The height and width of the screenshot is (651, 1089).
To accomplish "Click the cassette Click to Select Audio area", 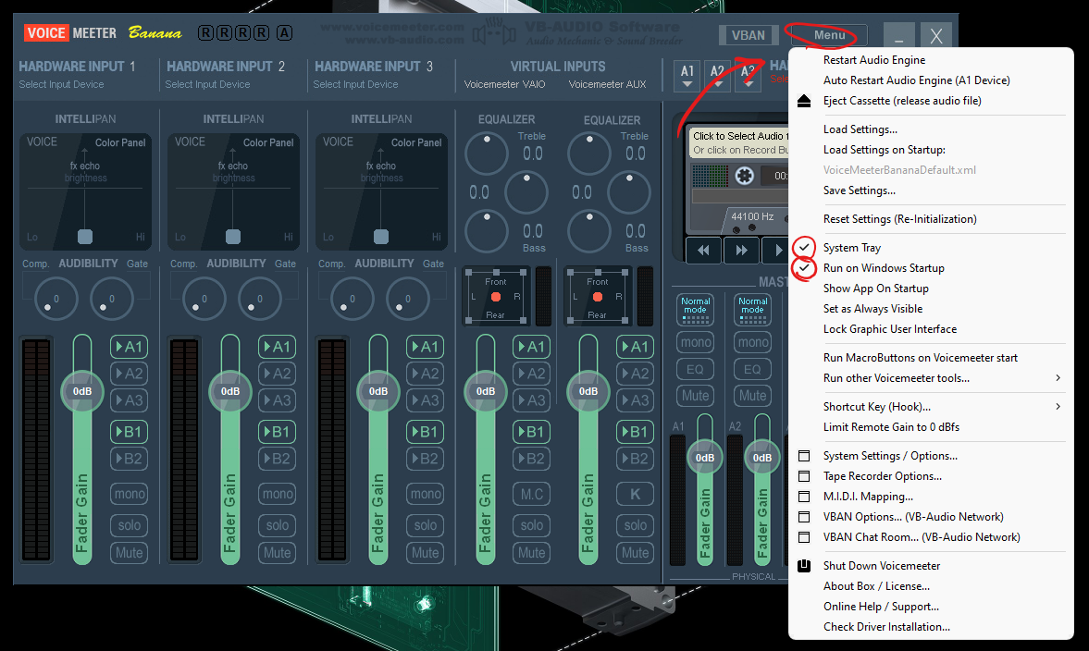I will point(739,142).
